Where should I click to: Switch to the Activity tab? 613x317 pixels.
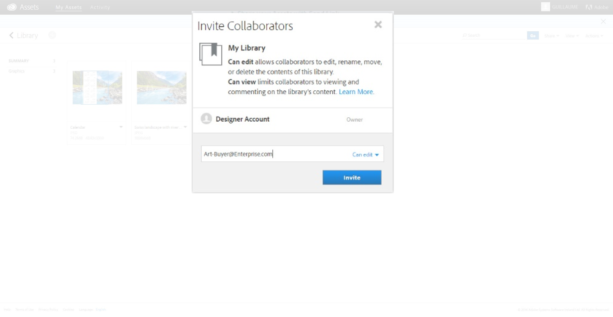click(100, 7)
